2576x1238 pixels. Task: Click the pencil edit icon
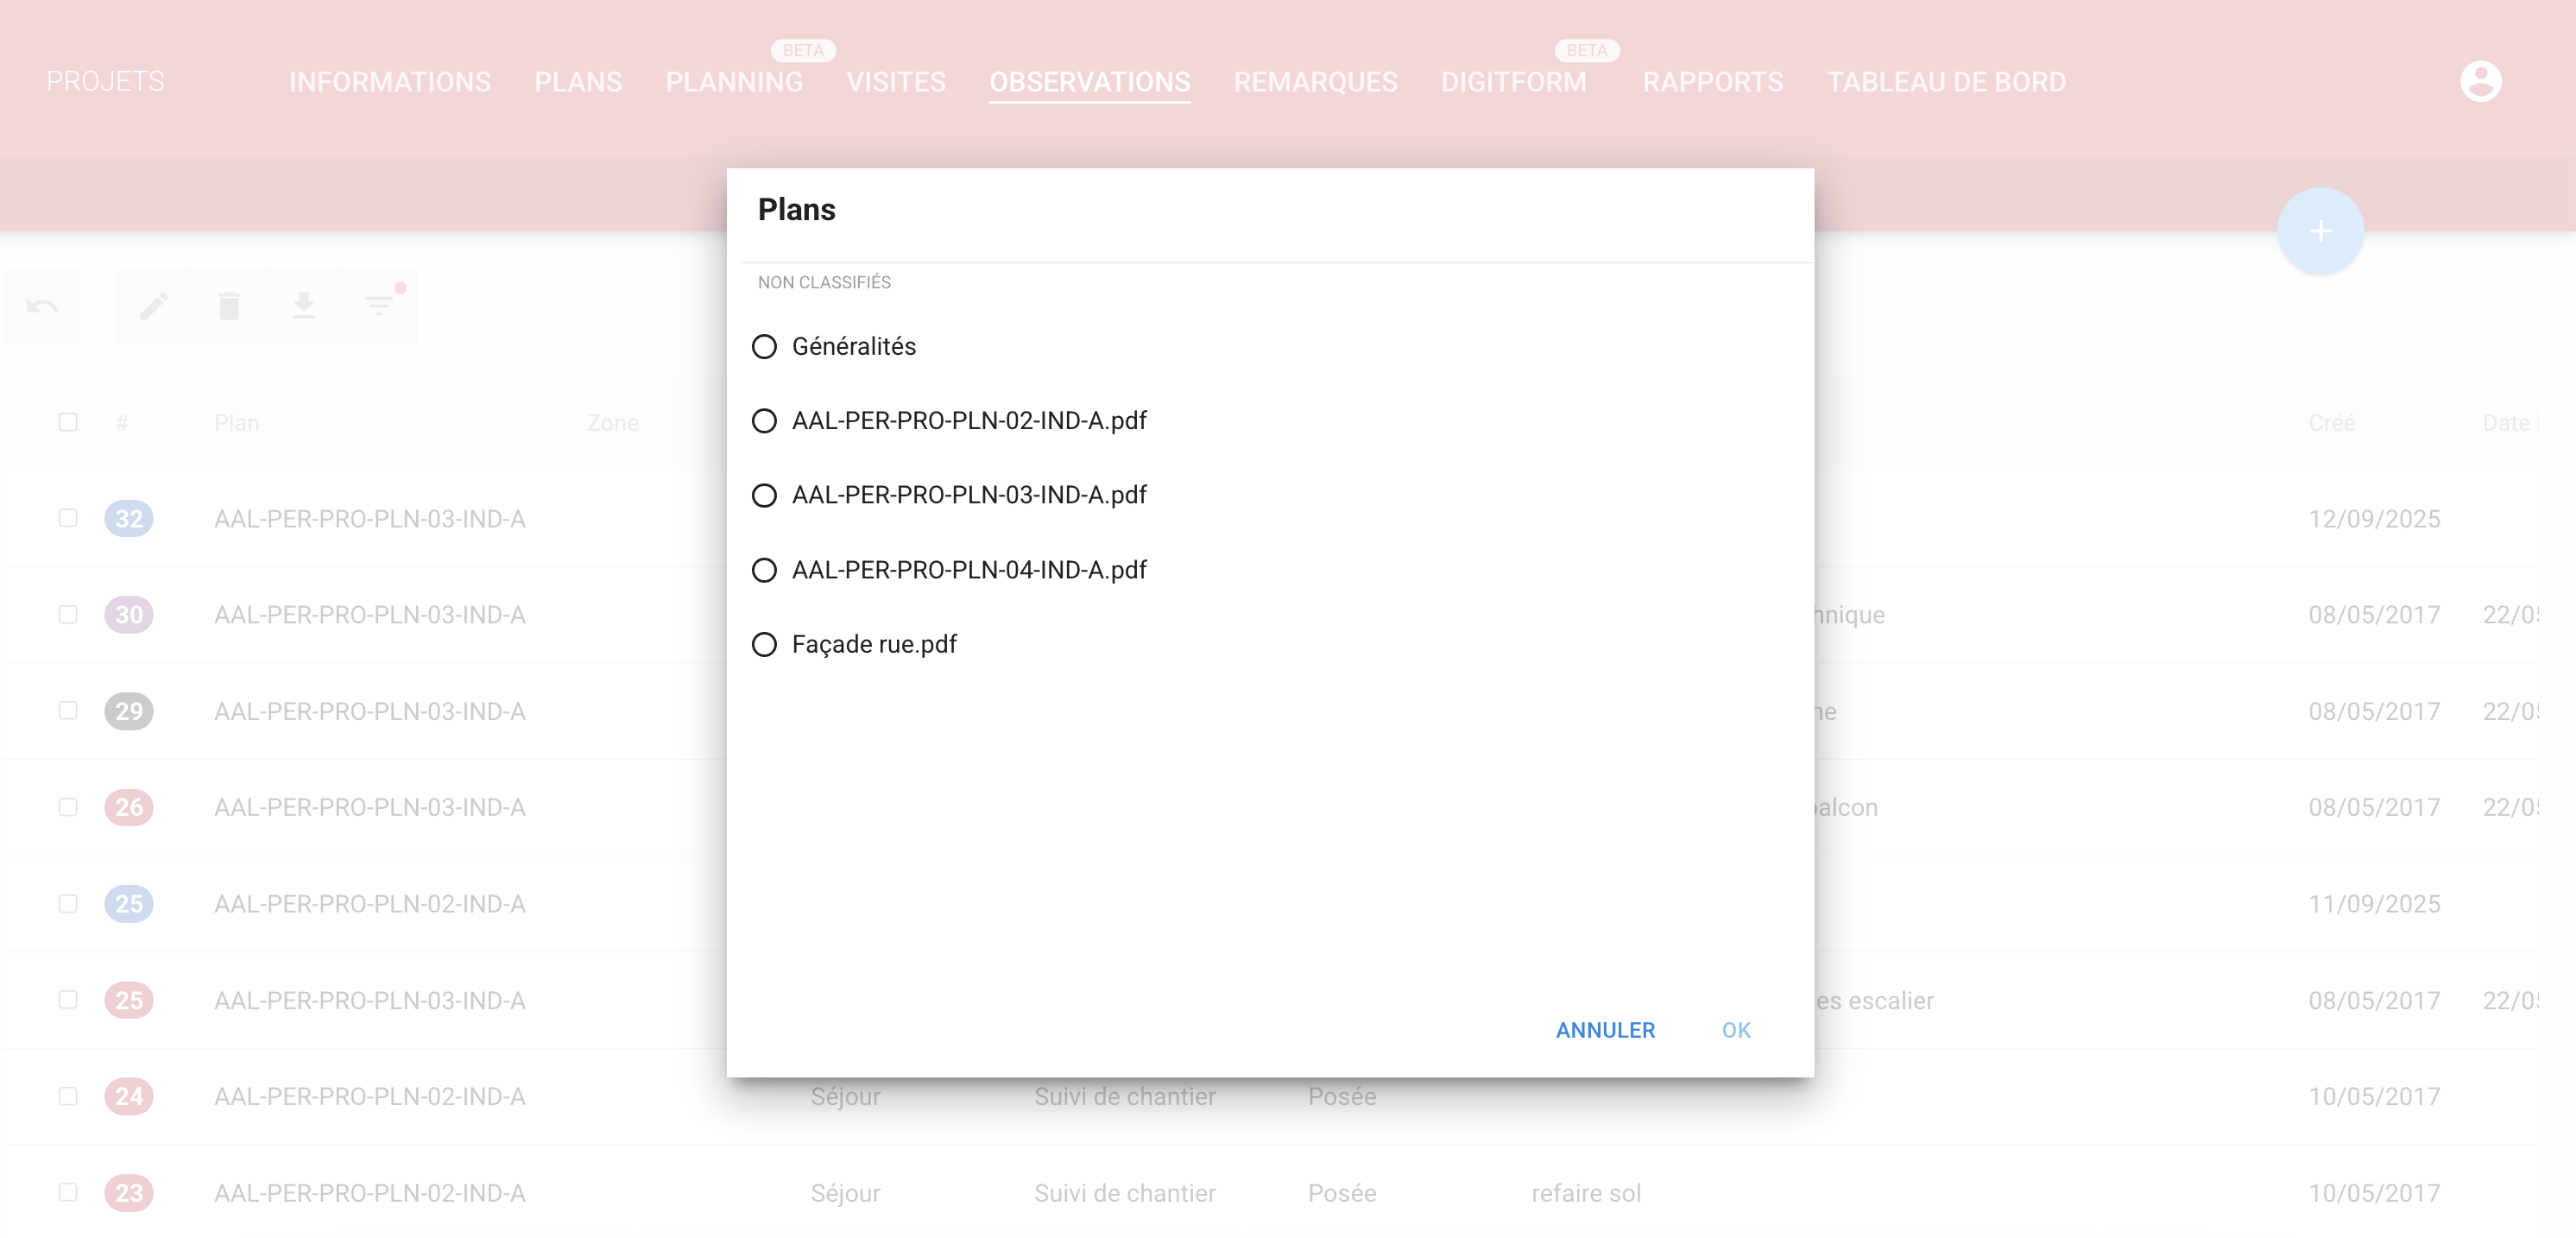tap(153, 306)
